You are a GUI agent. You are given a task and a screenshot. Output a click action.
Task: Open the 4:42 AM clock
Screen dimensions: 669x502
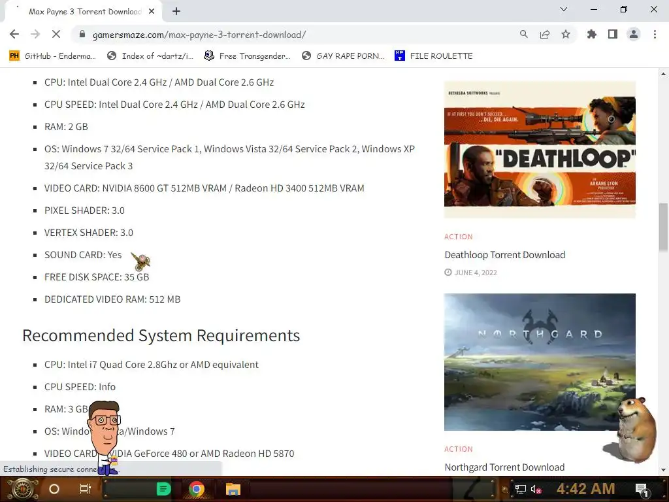click(x=585, y=489)
